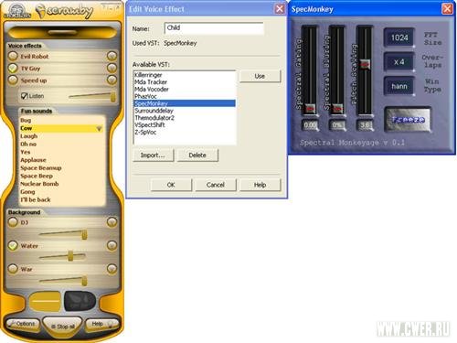
Task: Uncheck the Listen checkbox
Action: (25, 96)
